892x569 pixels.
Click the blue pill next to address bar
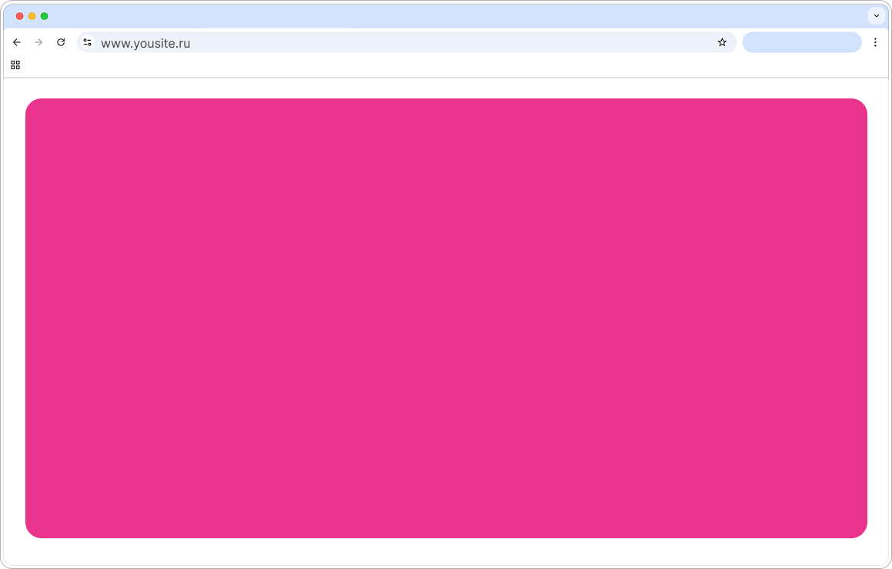pos(802,42)
